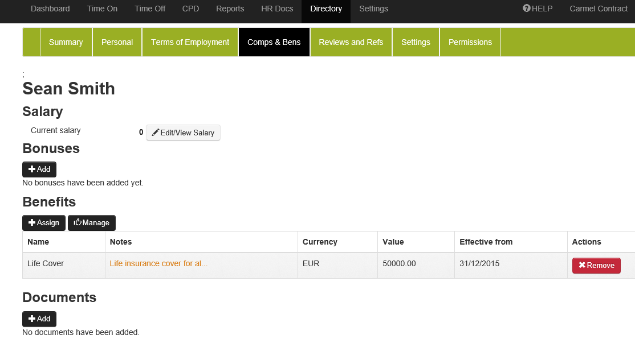This screenshot has width=635, height=339.
Task: Navigate to Dashboard in top menu
Action: coord(50,9)
